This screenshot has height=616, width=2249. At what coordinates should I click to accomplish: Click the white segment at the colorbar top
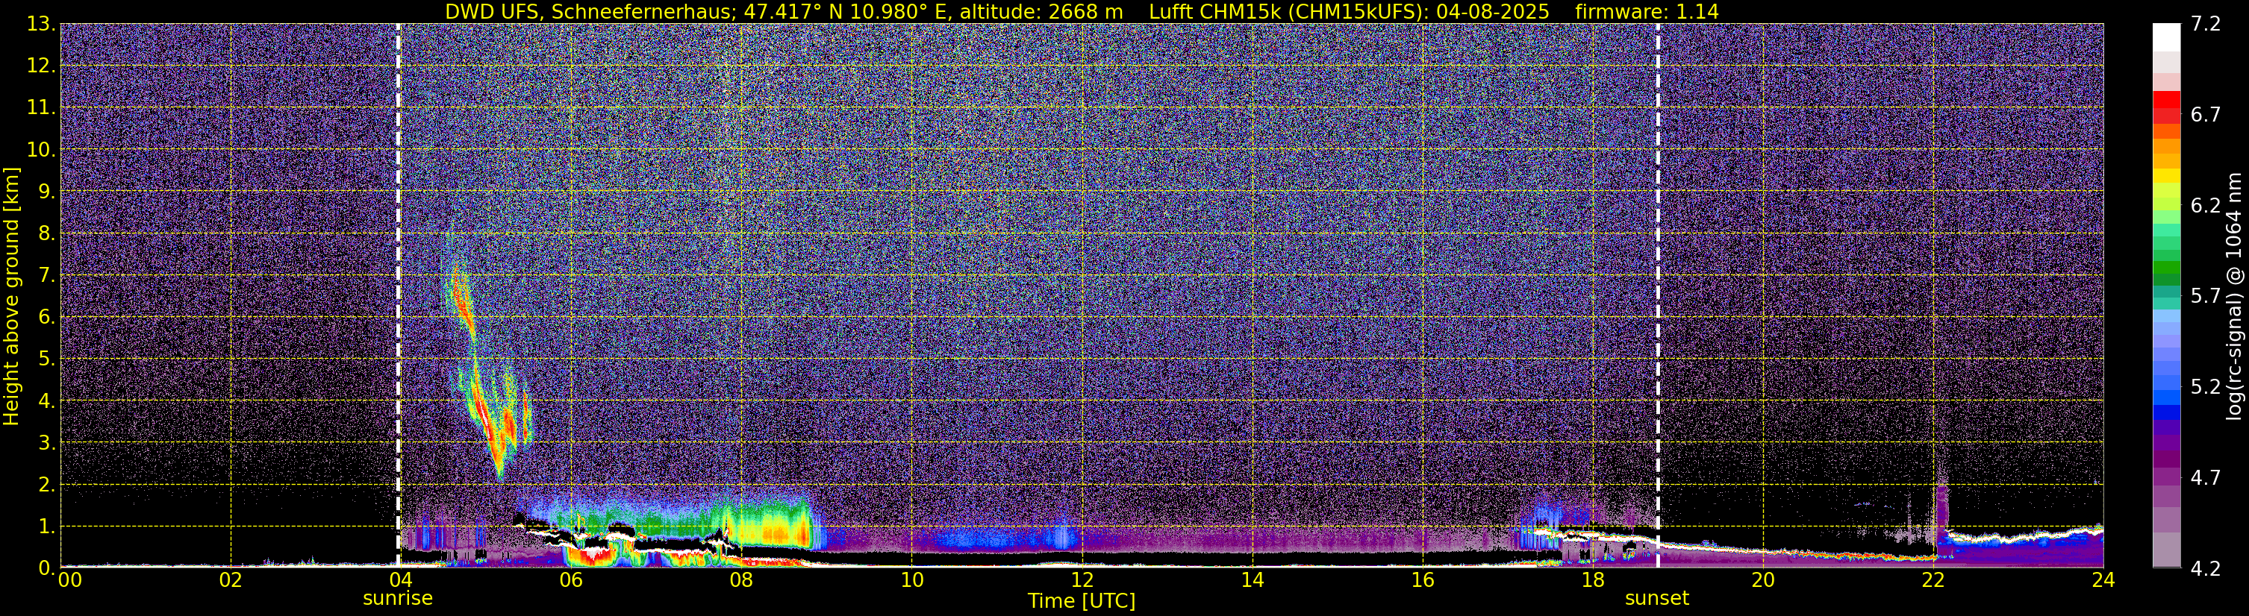pyautogui.click(x=2166, y=37)
